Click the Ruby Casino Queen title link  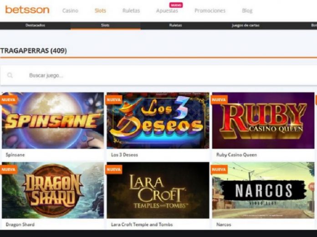pos(236,155)
